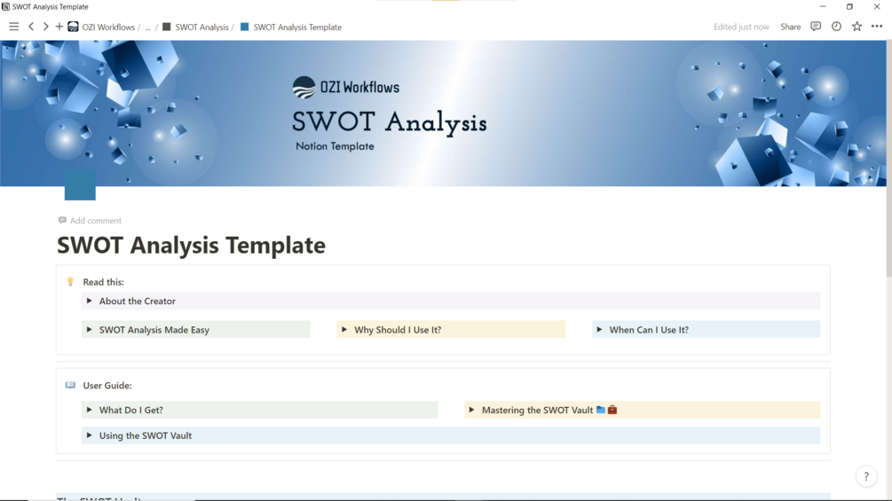Click the User Guide: callout text
This screenshot has height=501, width=892.
click(x=107, y=385)
